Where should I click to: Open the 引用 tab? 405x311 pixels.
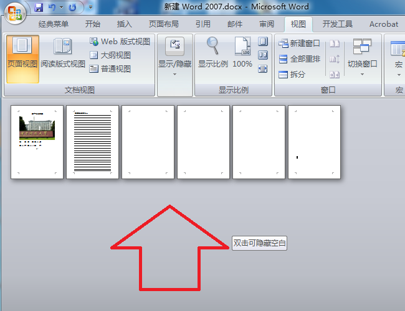click(202, 24)
